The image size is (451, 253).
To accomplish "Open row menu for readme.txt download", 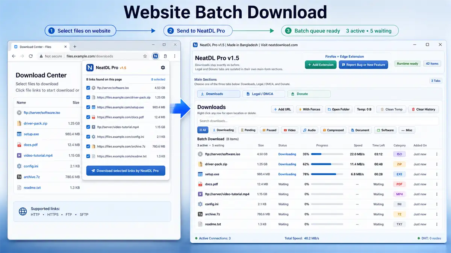I will pos(437,224).
